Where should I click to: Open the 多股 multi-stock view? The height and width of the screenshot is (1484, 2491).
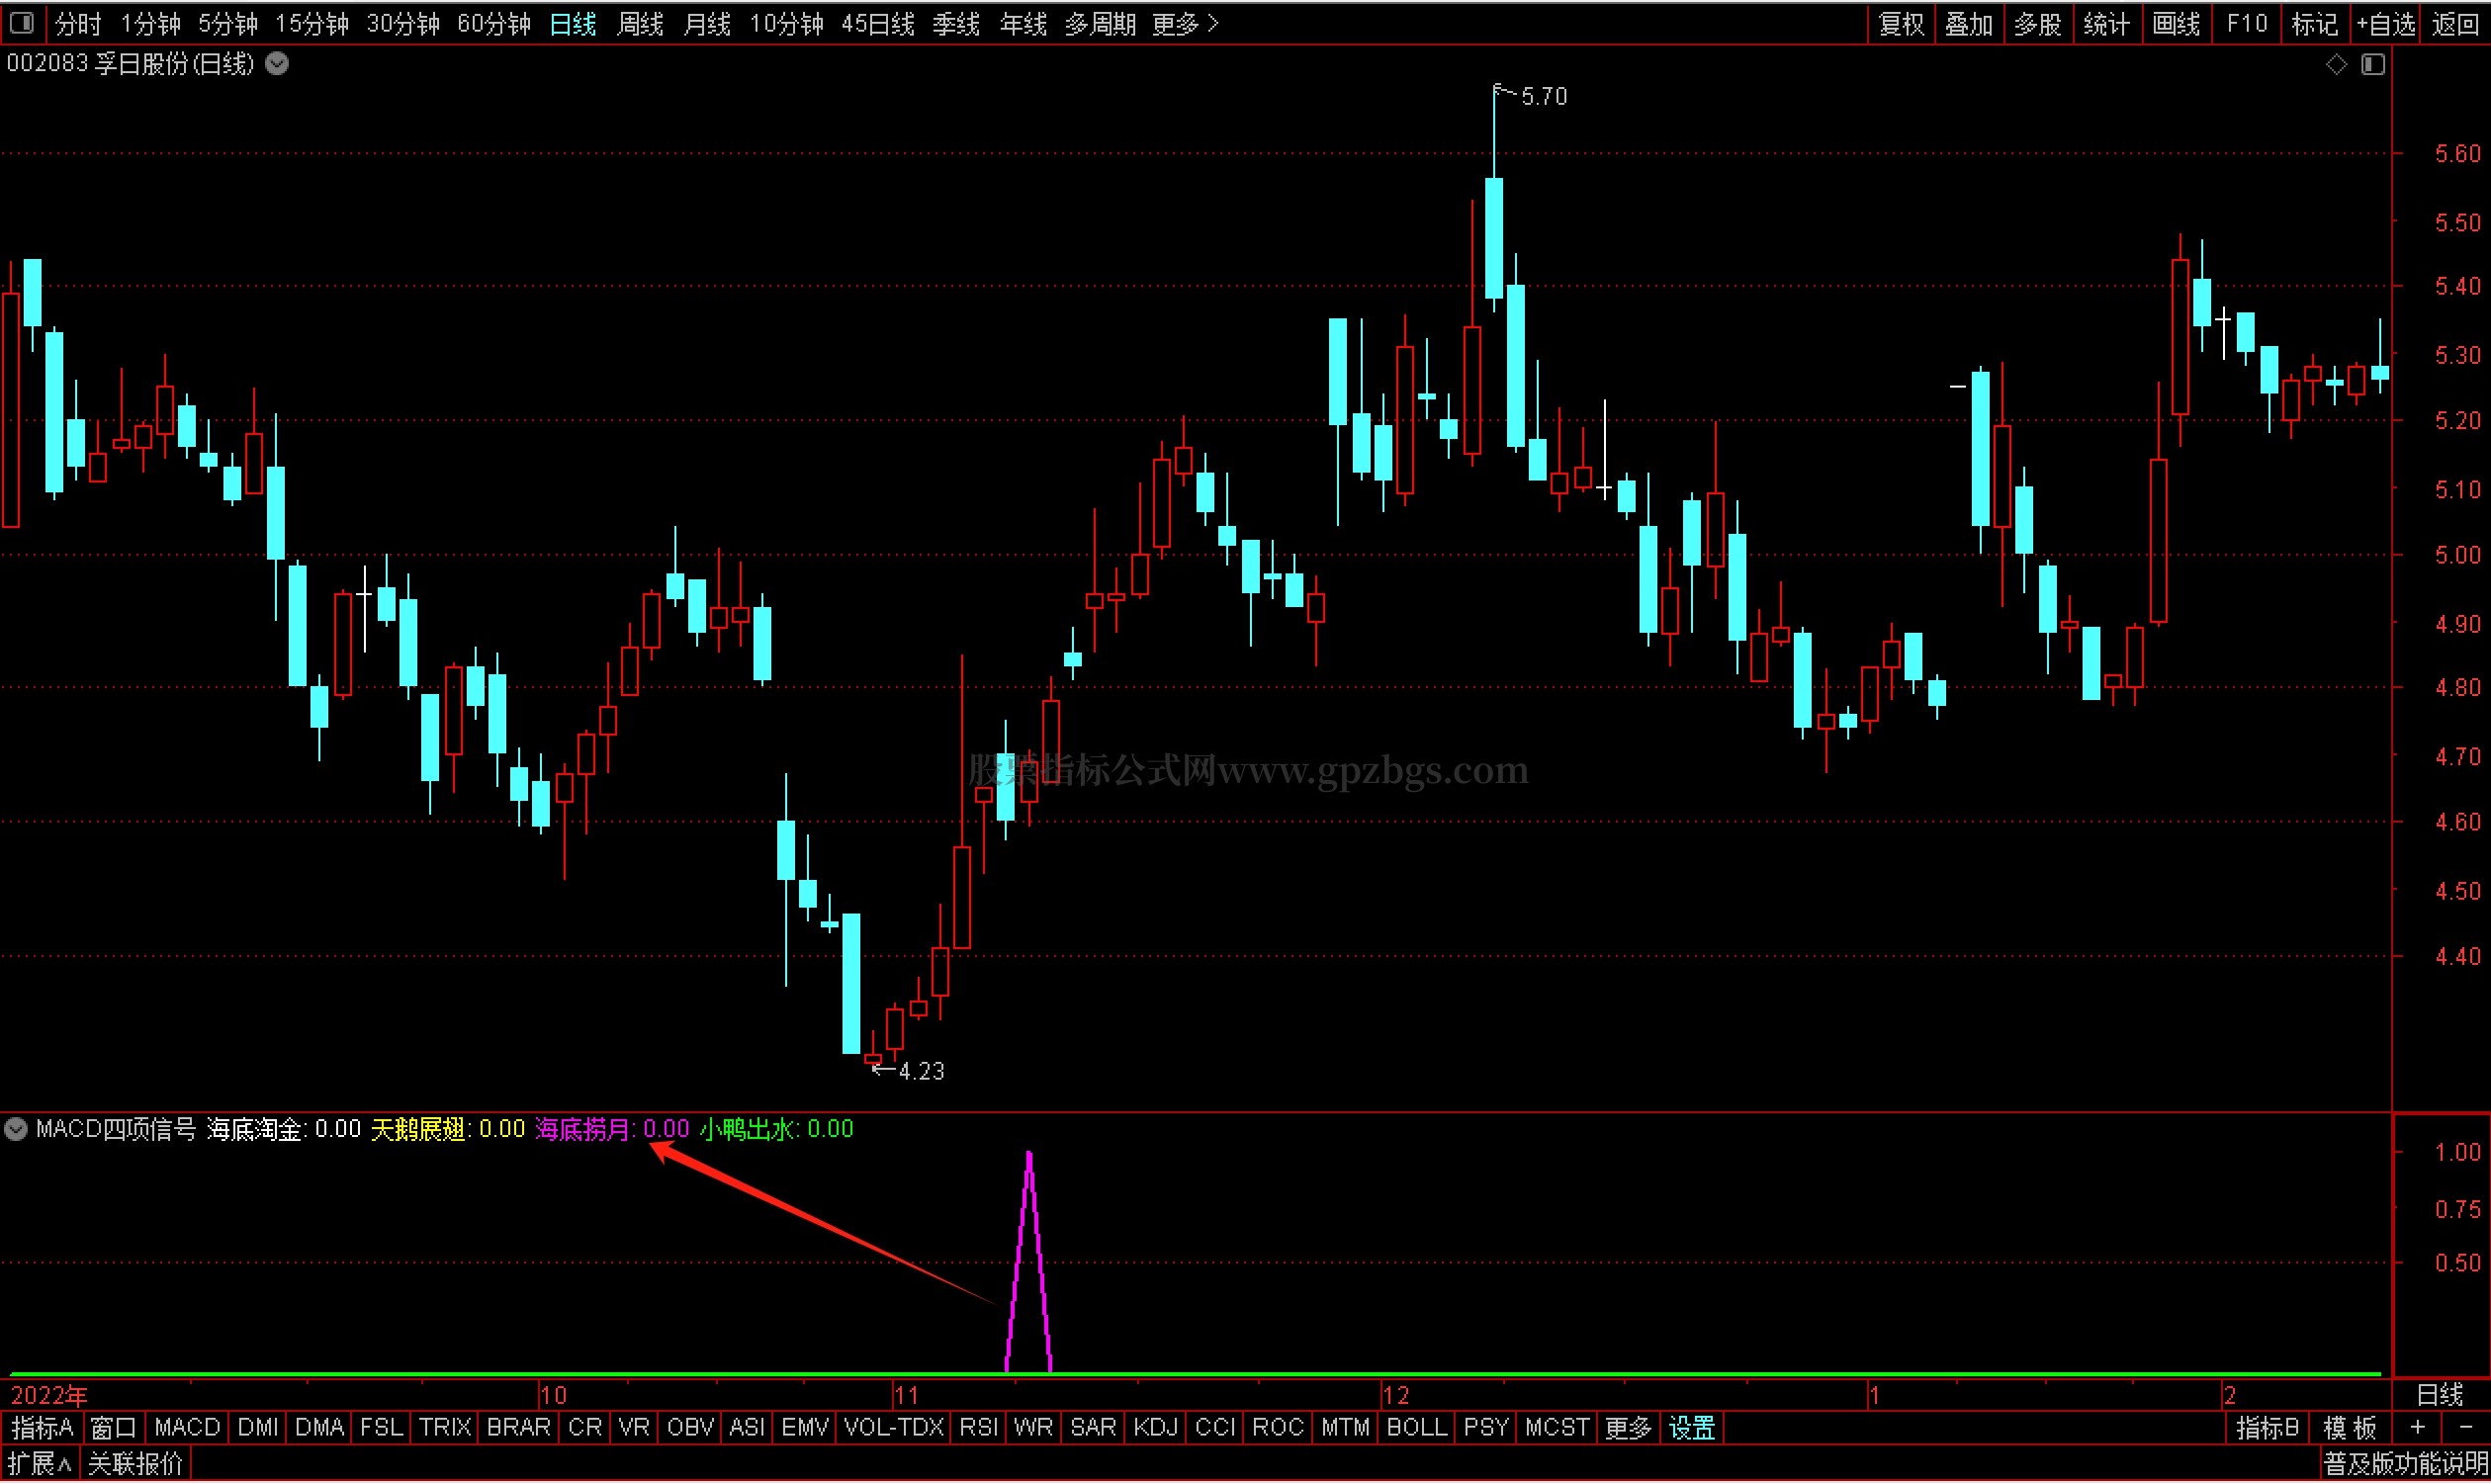click(x=2037, y=23)
